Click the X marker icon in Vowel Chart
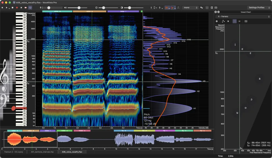 228,21
